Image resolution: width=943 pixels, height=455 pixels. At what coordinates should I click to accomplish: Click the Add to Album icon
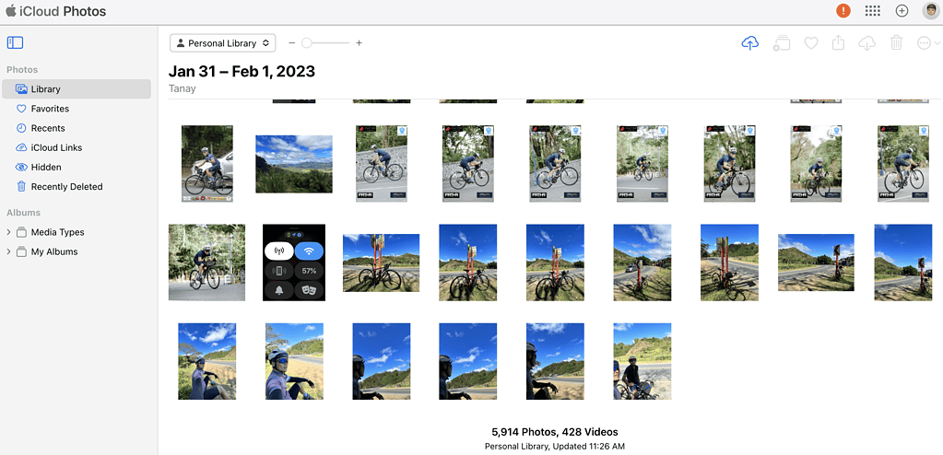[x=781, y=43]
